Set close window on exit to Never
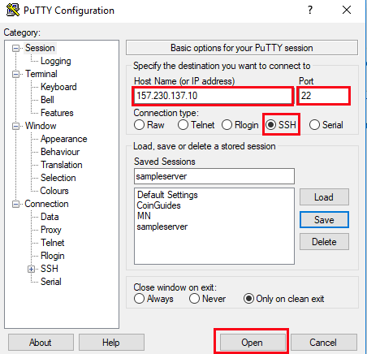This screenshot has height=354, width=367. tap(194, 299)
